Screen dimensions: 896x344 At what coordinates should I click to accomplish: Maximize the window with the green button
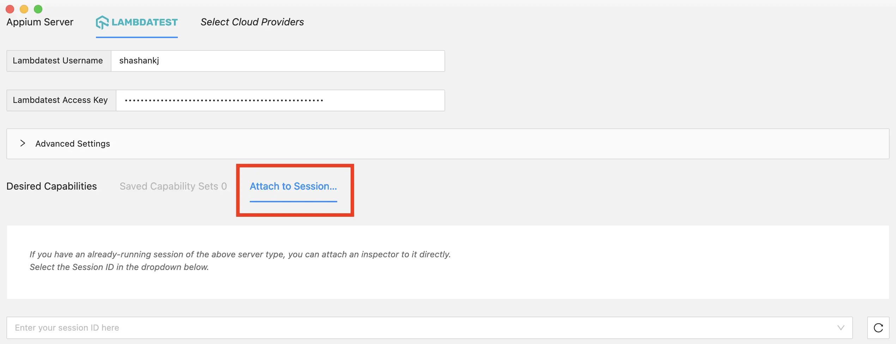tap(38, 9)
